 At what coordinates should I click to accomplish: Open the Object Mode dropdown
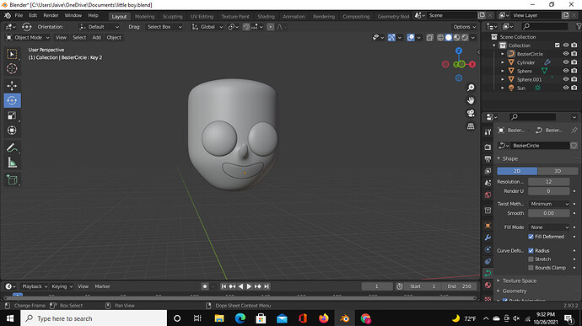28,37
